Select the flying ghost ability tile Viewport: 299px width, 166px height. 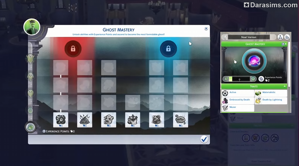(109, 120)
